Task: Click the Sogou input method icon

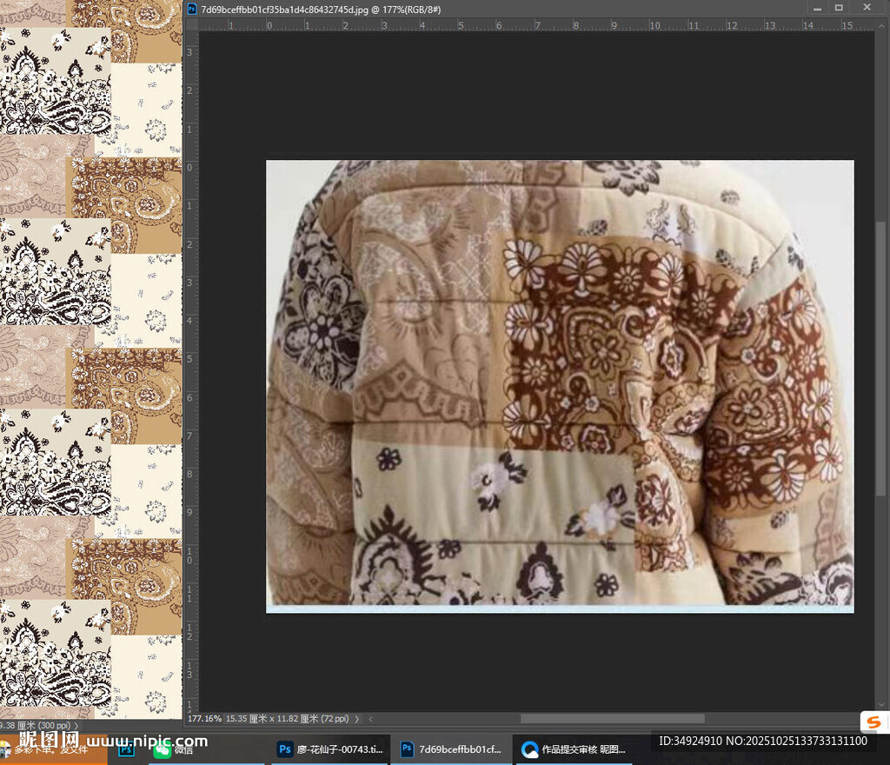Action: [x=873, y=722]
